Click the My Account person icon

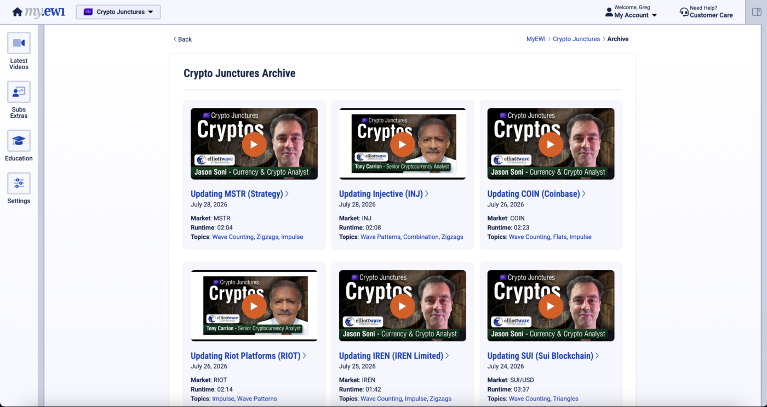tap(609, 12)
